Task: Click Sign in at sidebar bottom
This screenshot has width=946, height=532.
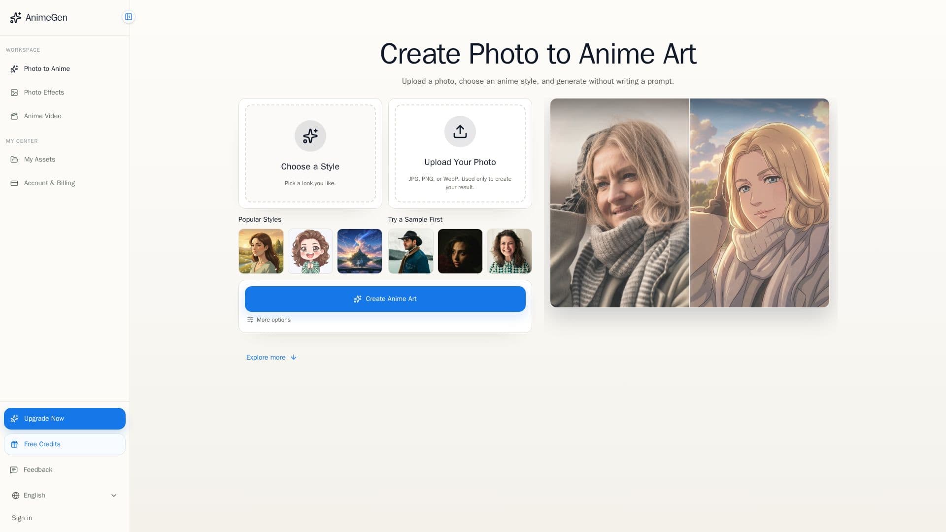Action: click(22, 518)
